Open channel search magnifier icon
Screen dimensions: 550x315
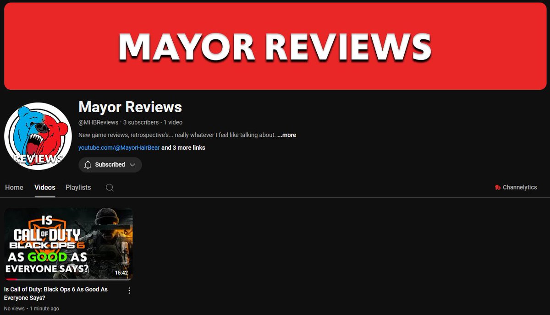click(x=110, y=188)
